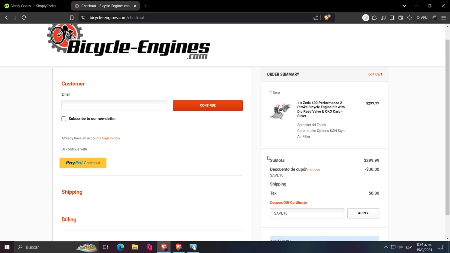Open the on-screen keyboard taskbar app
This screenshot has width=450, height=253.
coord(193,247)
